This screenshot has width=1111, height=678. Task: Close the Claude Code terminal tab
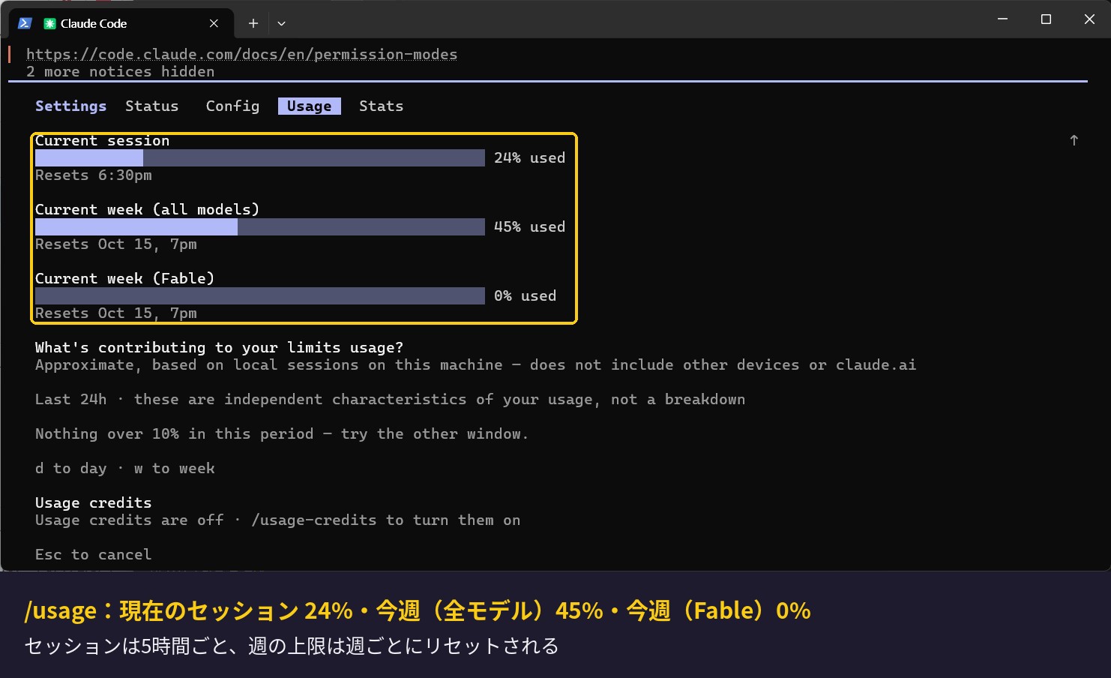[x=214, y=23]
